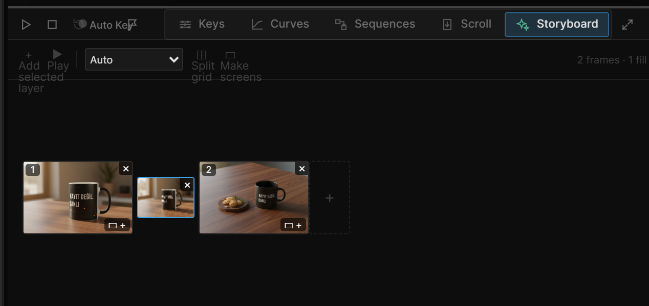Start playback with the play triangle icon

(x=26, y=25)
